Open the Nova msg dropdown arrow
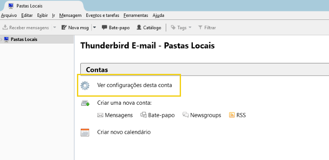 (x=95, y=27)
